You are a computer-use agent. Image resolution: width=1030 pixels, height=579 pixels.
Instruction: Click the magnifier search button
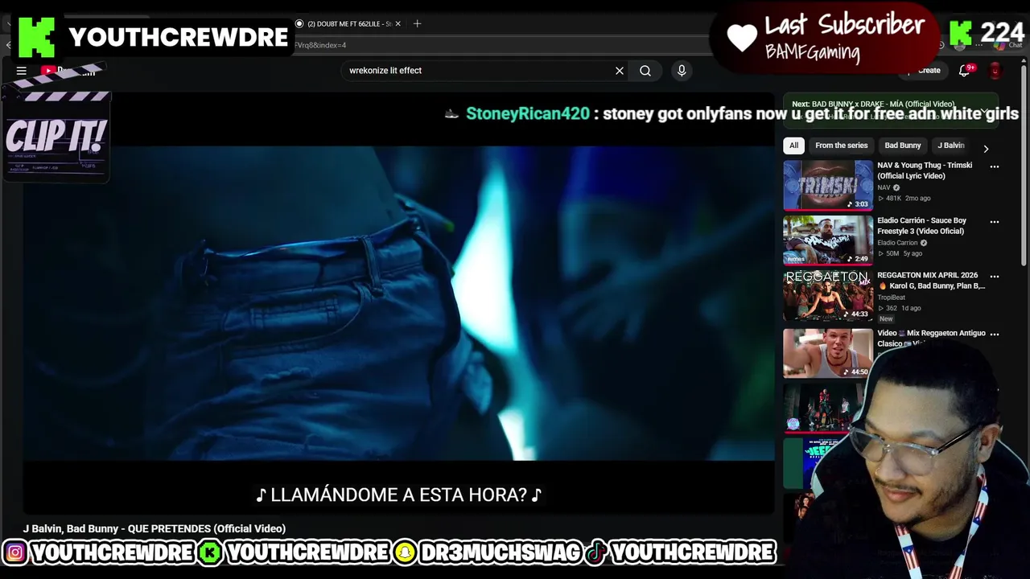[x=645, y=71]
